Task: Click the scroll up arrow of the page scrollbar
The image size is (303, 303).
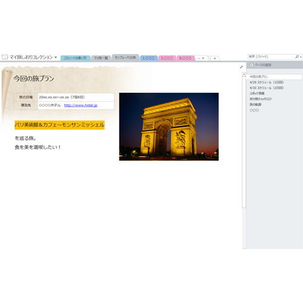Action: point(244,74)
